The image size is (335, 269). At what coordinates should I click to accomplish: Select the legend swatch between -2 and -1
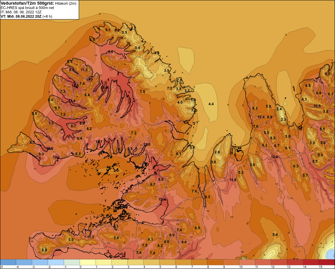coord(56,262)
